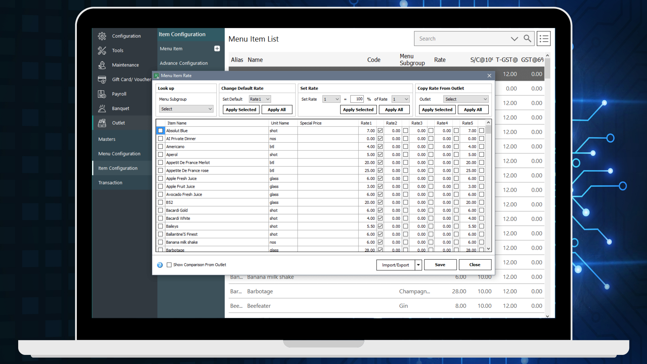This screenshot has width=647, height=364.
Task: Tick the Apple Fresh Juice checkbox
Action: coord(160,179)
